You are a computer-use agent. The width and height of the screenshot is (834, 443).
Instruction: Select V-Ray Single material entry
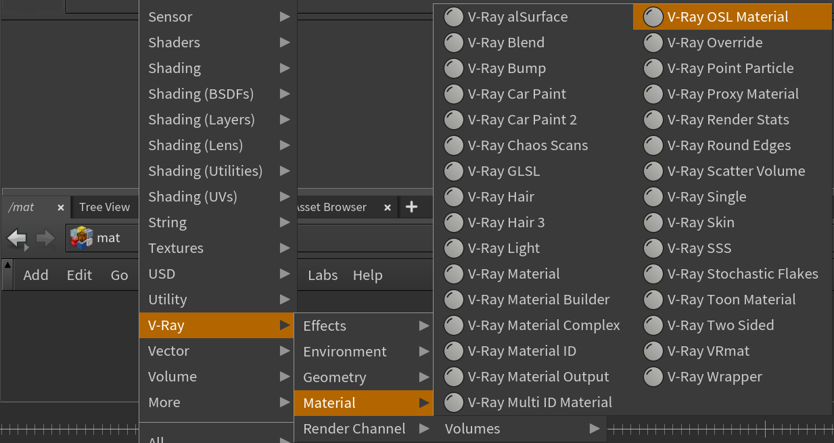pyautogui.click(x=733, y=197)
